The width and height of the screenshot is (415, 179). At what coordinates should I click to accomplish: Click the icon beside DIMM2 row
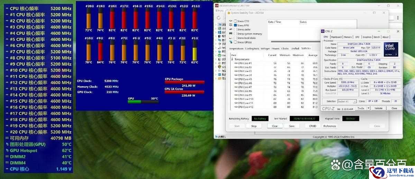click(x=7, y=157)
